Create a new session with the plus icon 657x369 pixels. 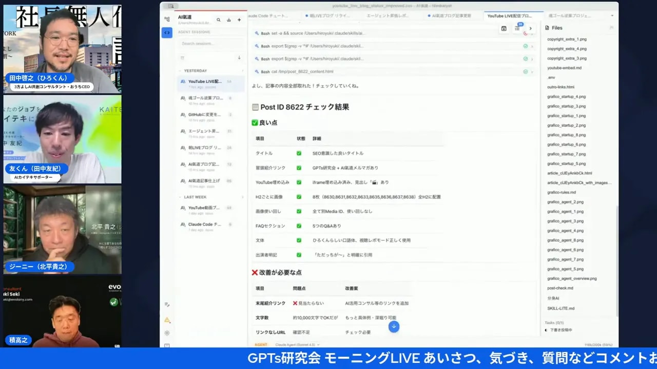tap(239, 20)
